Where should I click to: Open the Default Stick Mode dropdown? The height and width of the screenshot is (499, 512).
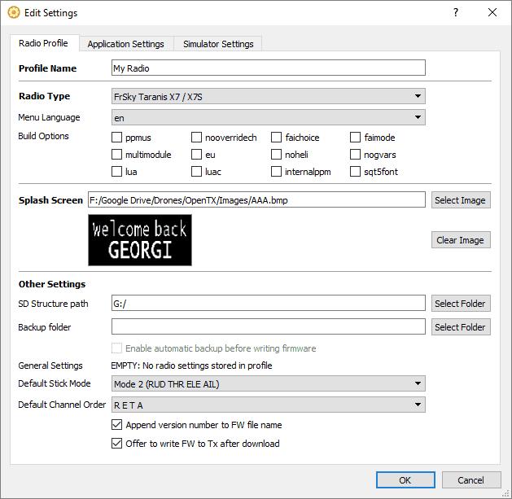coord(269,383)
